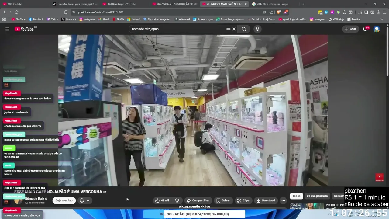Click the Criar create button
The width and height of the screenshot is (389, 219).
point(350,29)
